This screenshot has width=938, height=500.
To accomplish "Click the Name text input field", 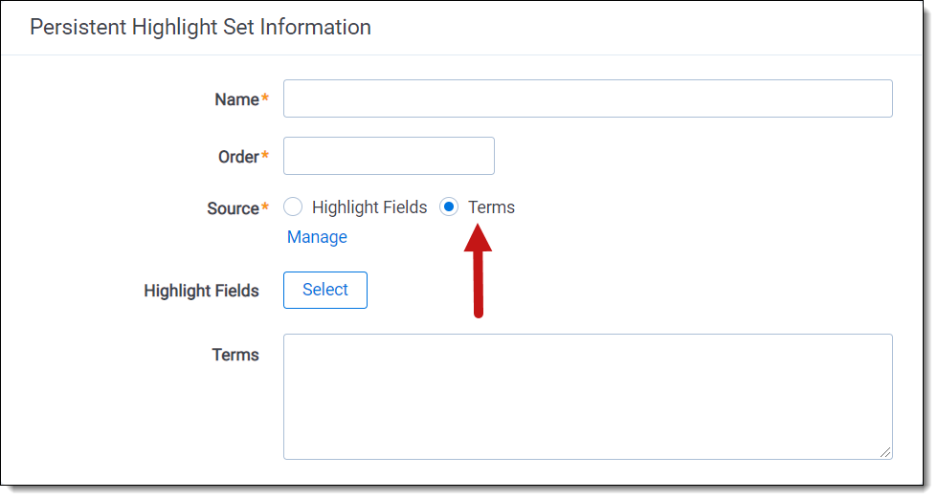I will [x=588, y=98].
